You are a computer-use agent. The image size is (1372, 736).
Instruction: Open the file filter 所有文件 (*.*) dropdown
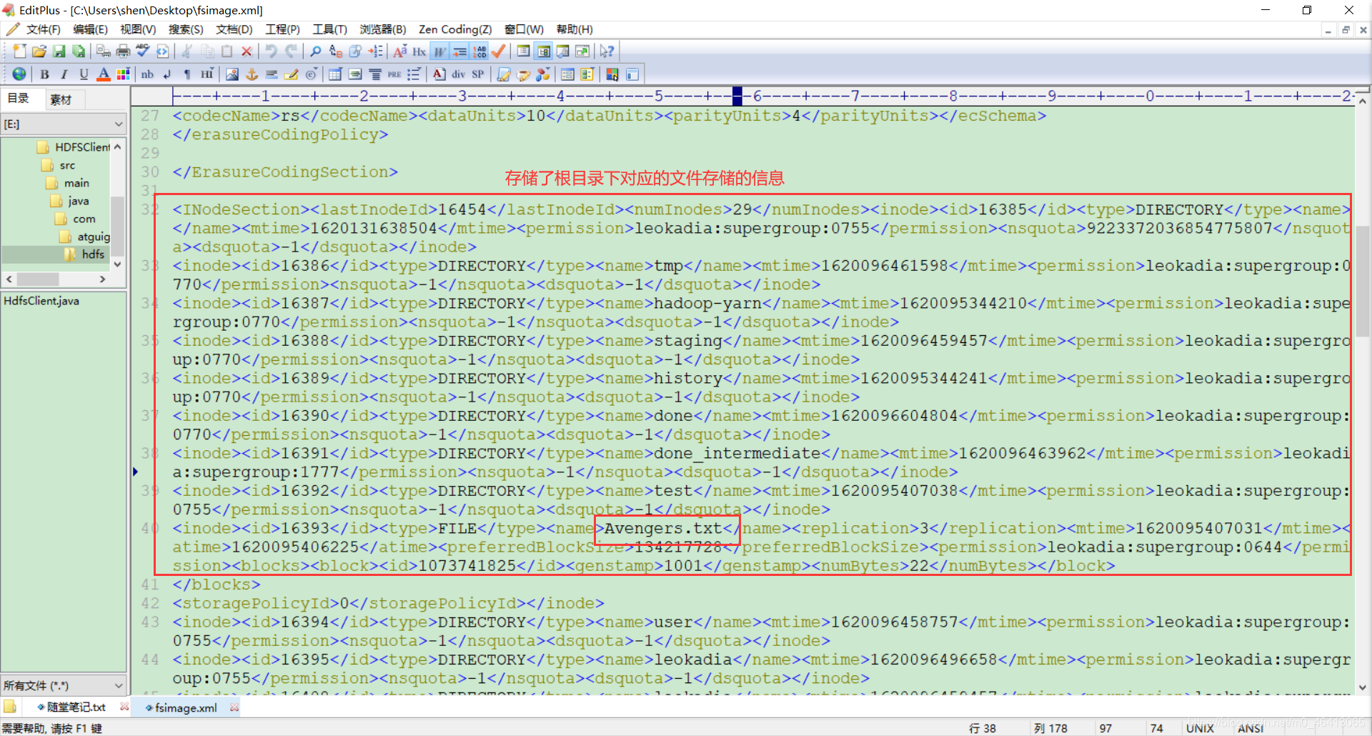tap(64, 685)
